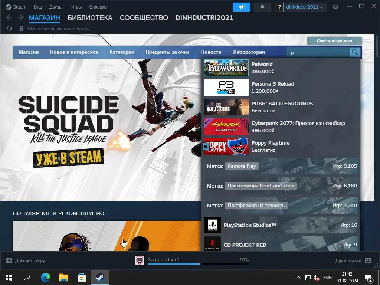380x285 pixels.
Task: Open the dinhductri2021 account dropdown
Action: (x=305, y=7)
